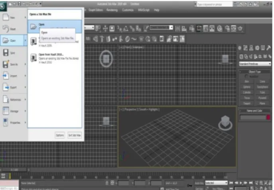
Task: Toggle Absolute/Offset transform type-in mode
Action: [x=112, y=183]
